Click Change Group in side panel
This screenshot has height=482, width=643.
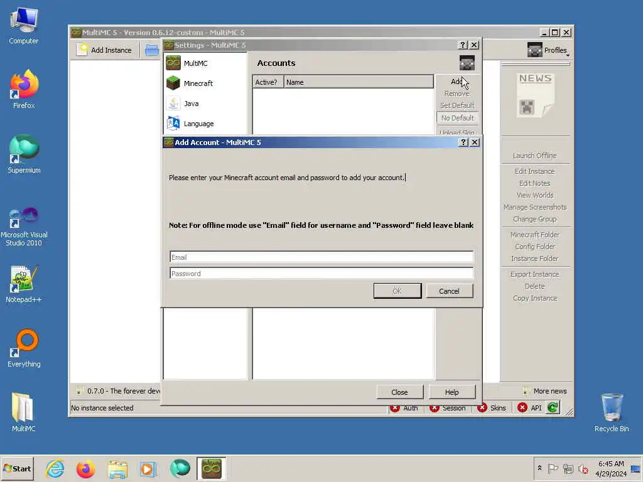[x=535, y=219]
